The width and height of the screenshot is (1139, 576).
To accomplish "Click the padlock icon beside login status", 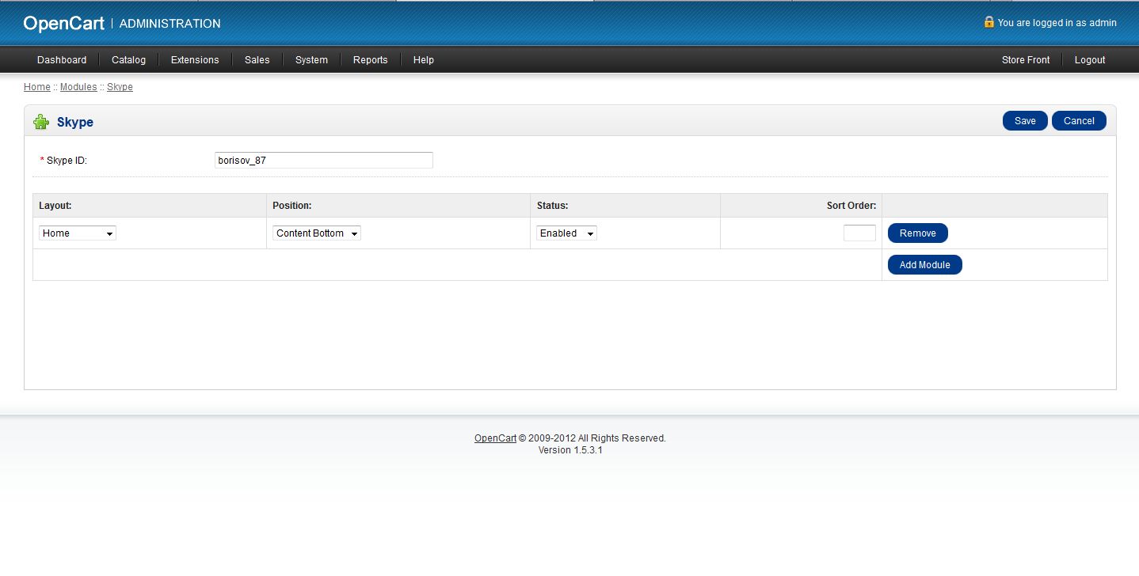I will click(989, 22).
